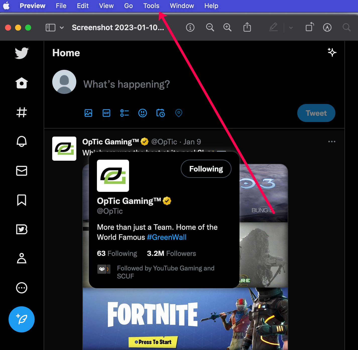Select the Highlight pen icon
This screenshot has height=350, width=358.
point(273,27)
